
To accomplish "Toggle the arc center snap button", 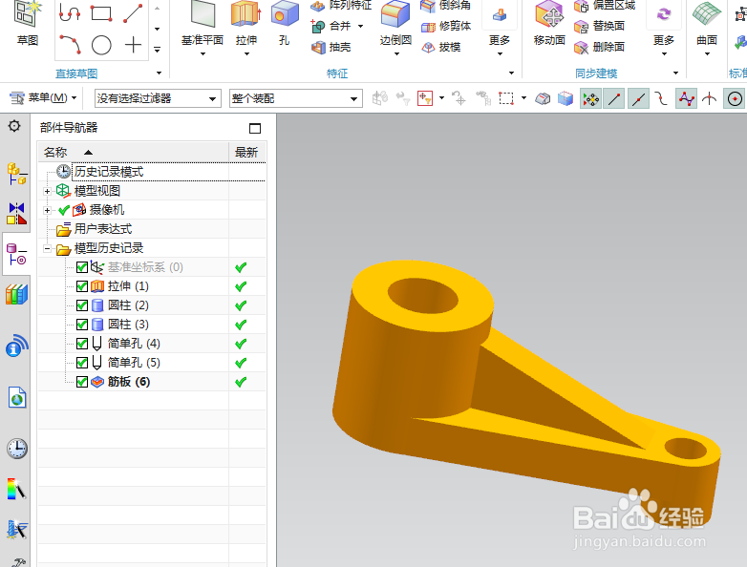I will [x=735, y=99].
